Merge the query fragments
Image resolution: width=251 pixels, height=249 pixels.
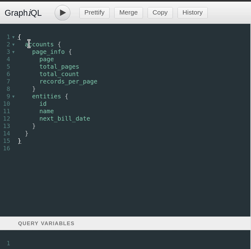128,12
